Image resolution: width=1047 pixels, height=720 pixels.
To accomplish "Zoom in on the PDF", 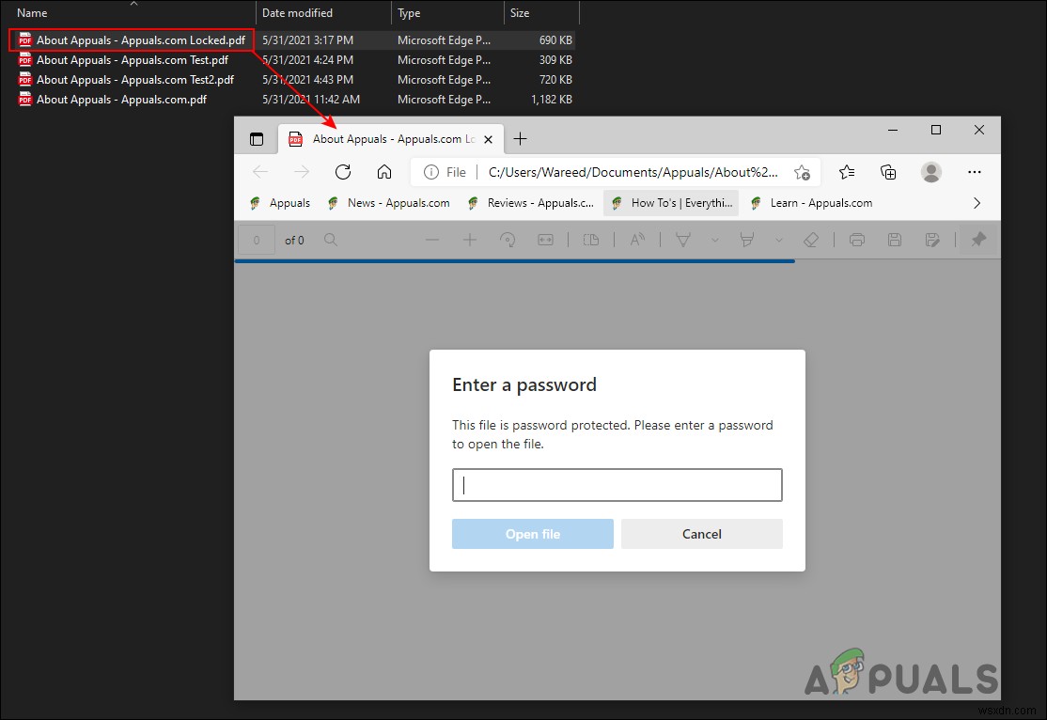I will tap(470, 240).
